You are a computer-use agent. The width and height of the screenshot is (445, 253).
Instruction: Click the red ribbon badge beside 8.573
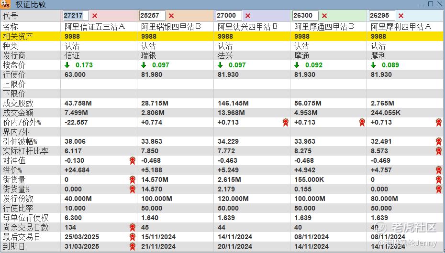[439, 151]
